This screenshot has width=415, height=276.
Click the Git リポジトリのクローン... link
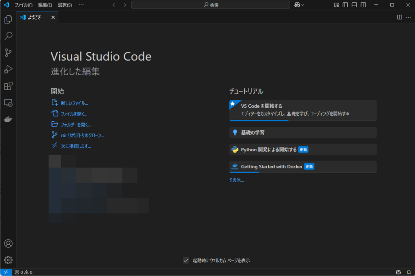83,135
